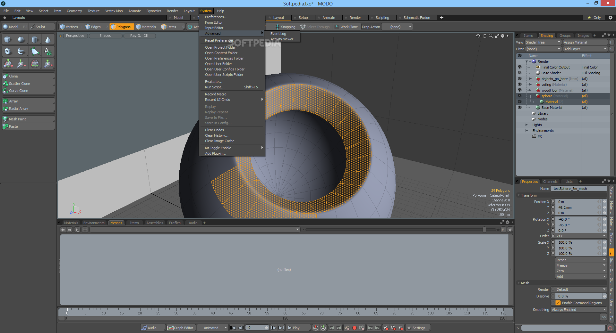
Task: Select the Tube spiral primitive tool
Action: [21, 51]
